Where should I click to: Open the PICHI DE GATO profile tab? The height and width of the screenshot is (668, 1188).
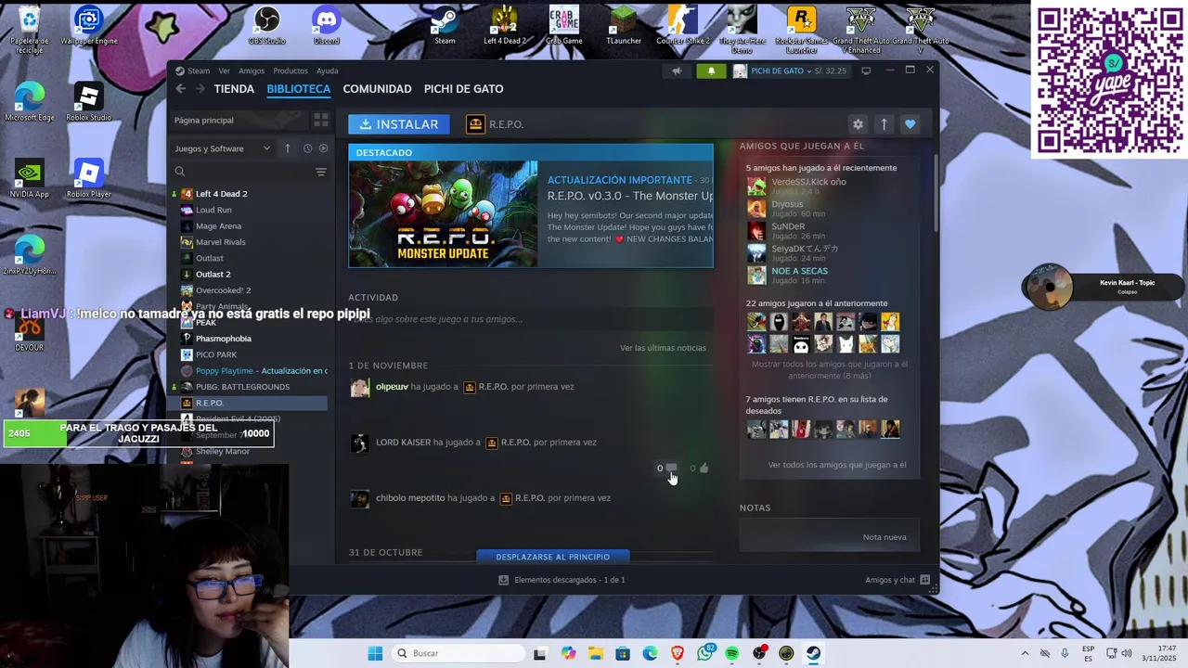(463, 89)
